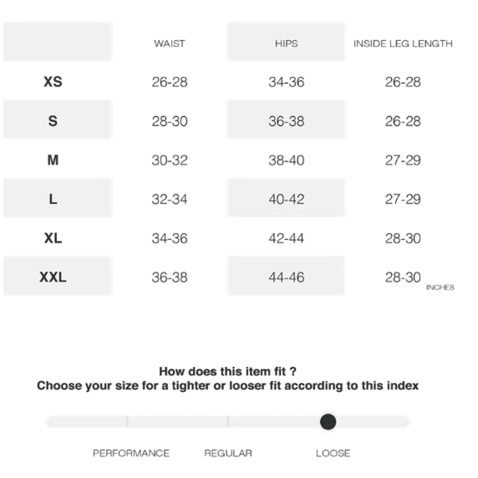Click the XXL hips value 44-46
Viewport: 478px width, 478px height.
(x=286, y=277)
